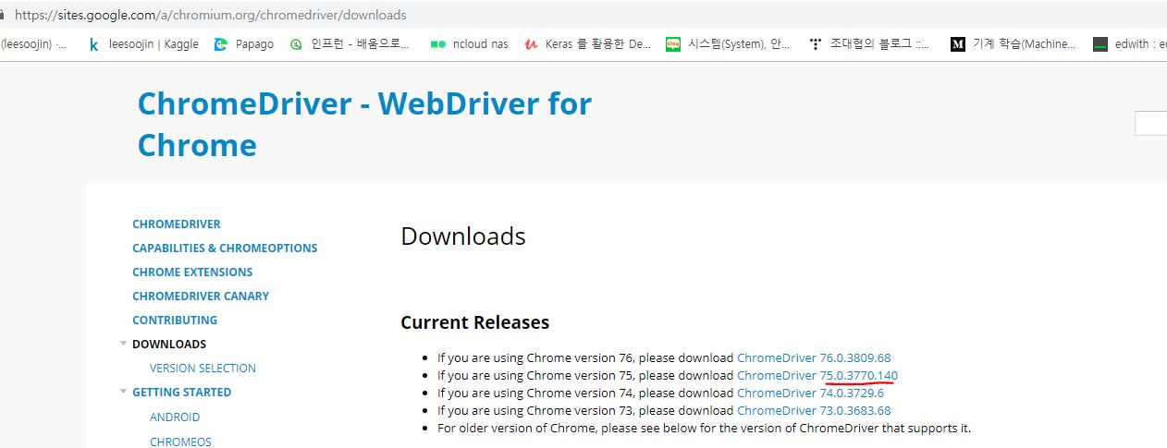Open CHROMEDRIVER sidebar link

pyautogui.click(x=176, y=224)
